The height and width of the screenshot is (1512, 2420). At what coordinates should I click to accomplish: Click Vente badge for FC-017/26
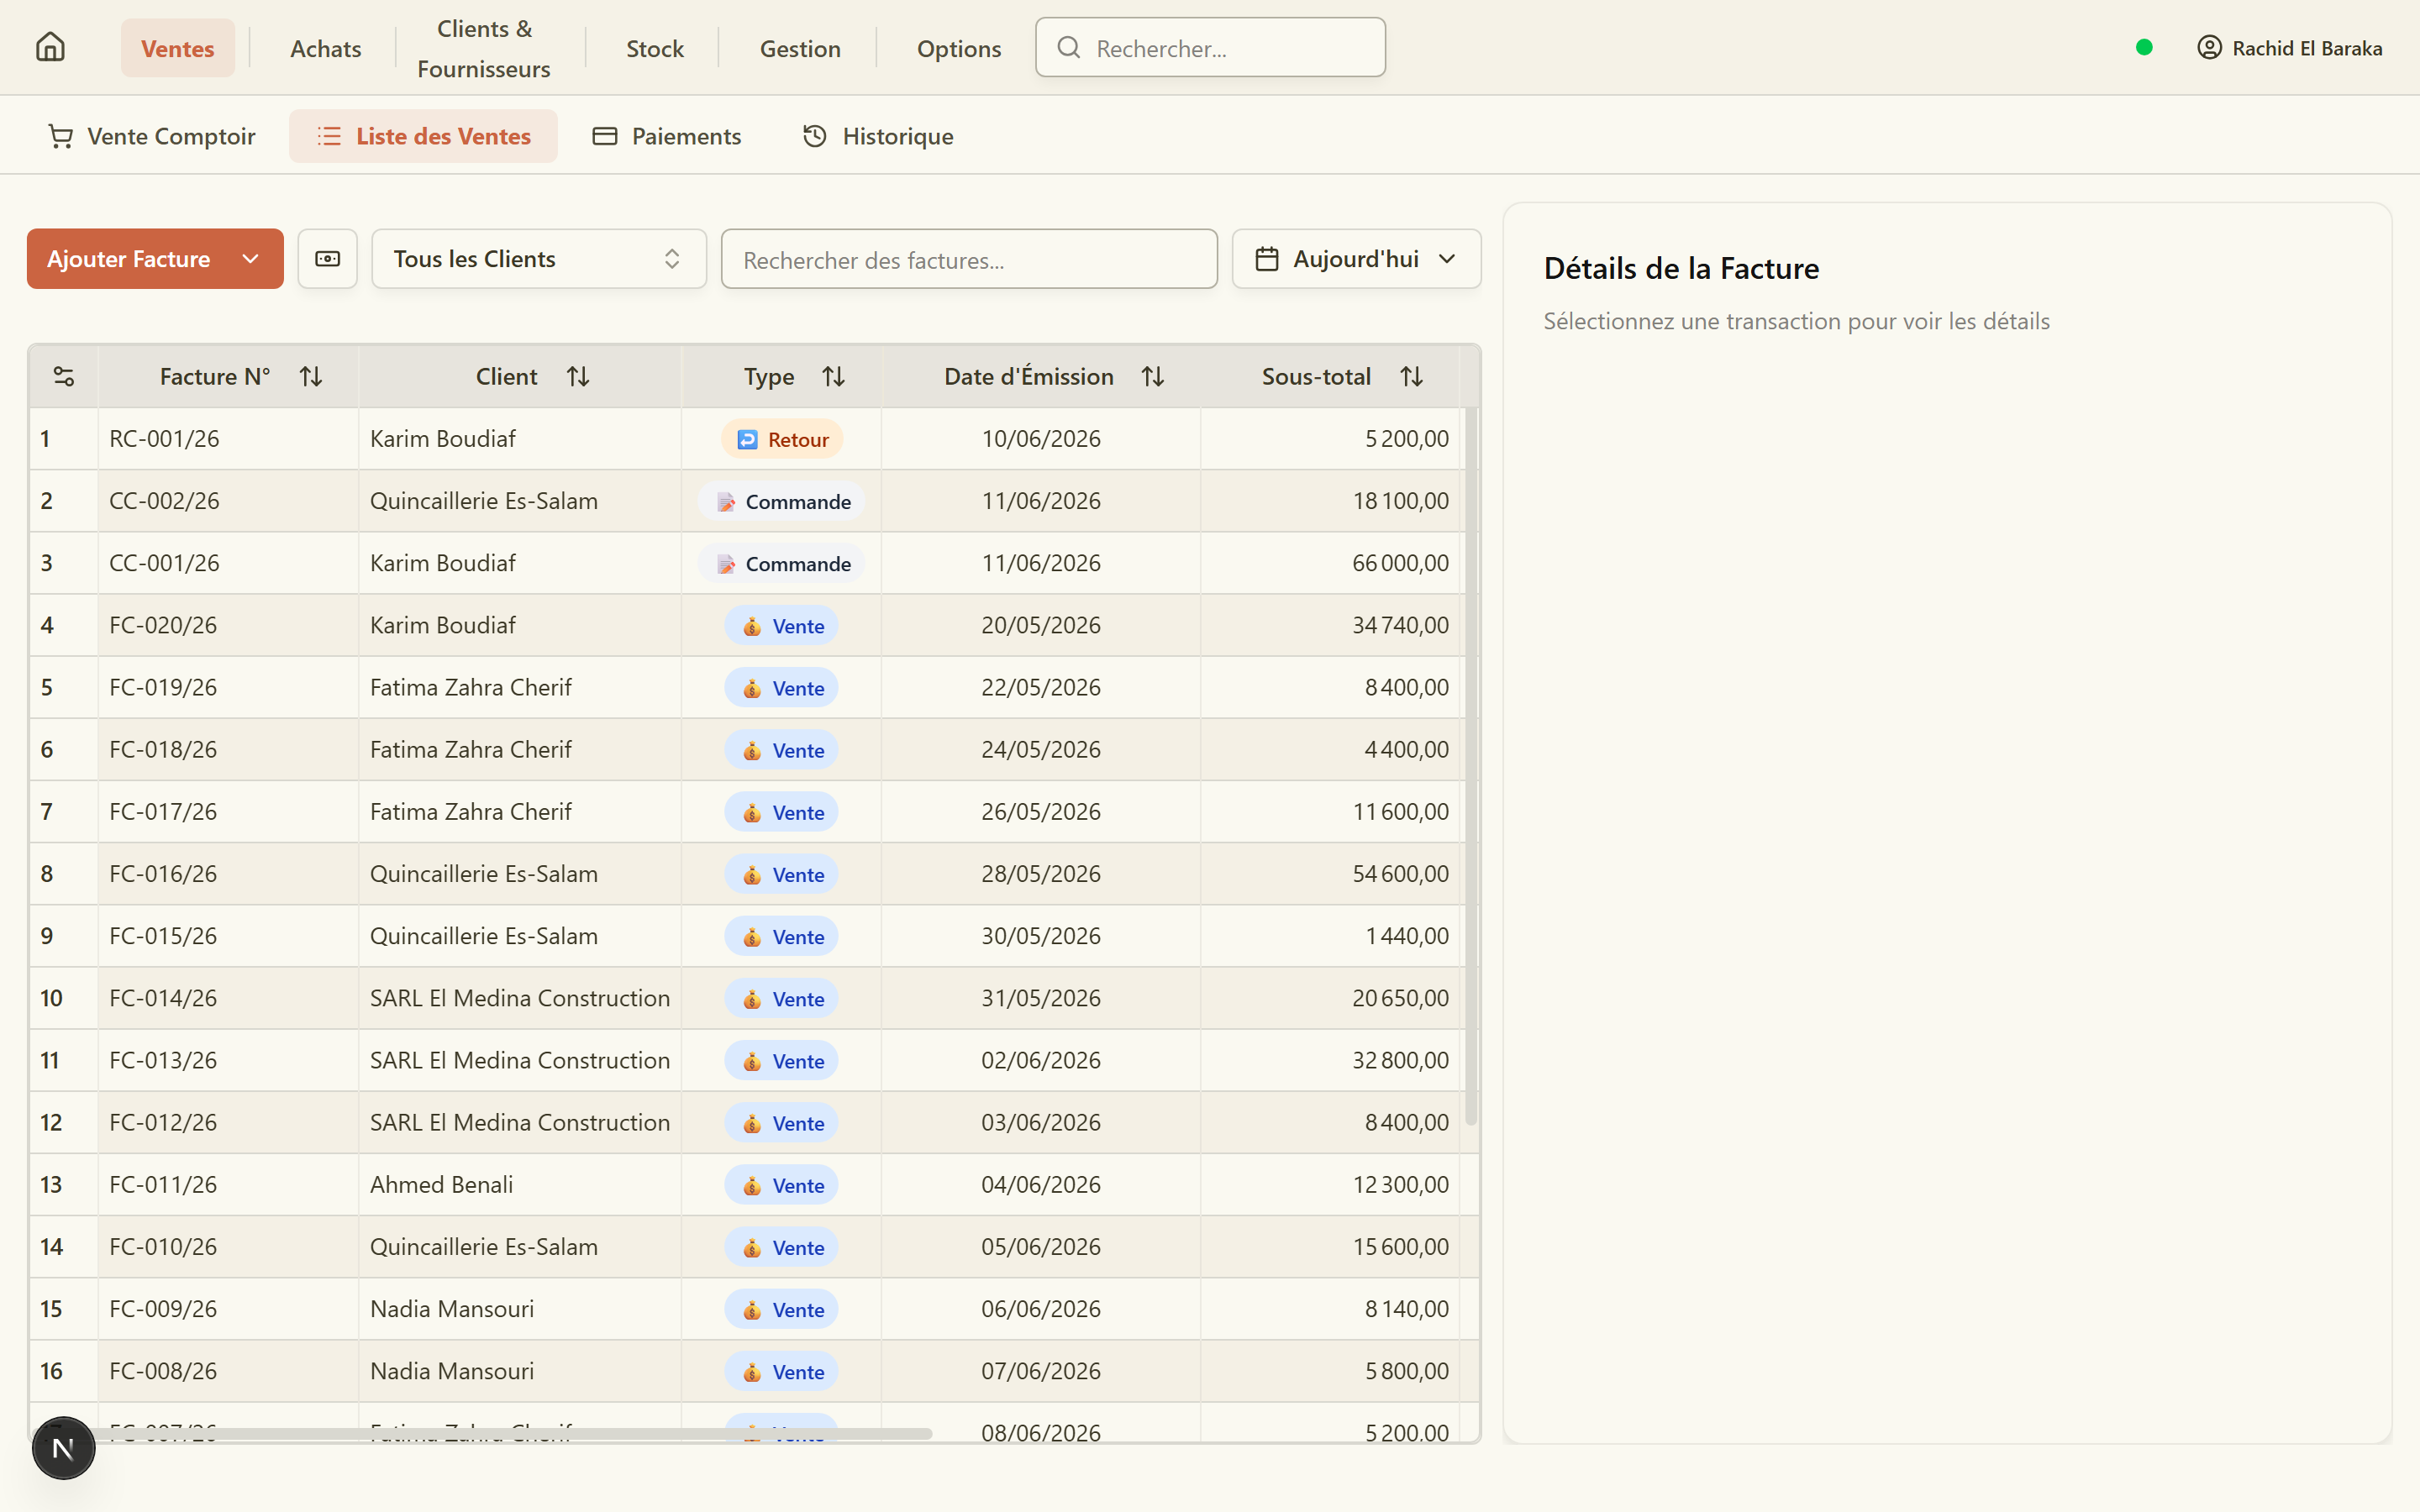tap(782, 812)
